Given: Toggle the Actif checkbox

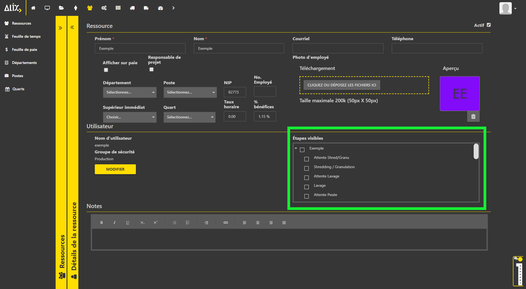Looking at the screenshot, I should 489,25.
